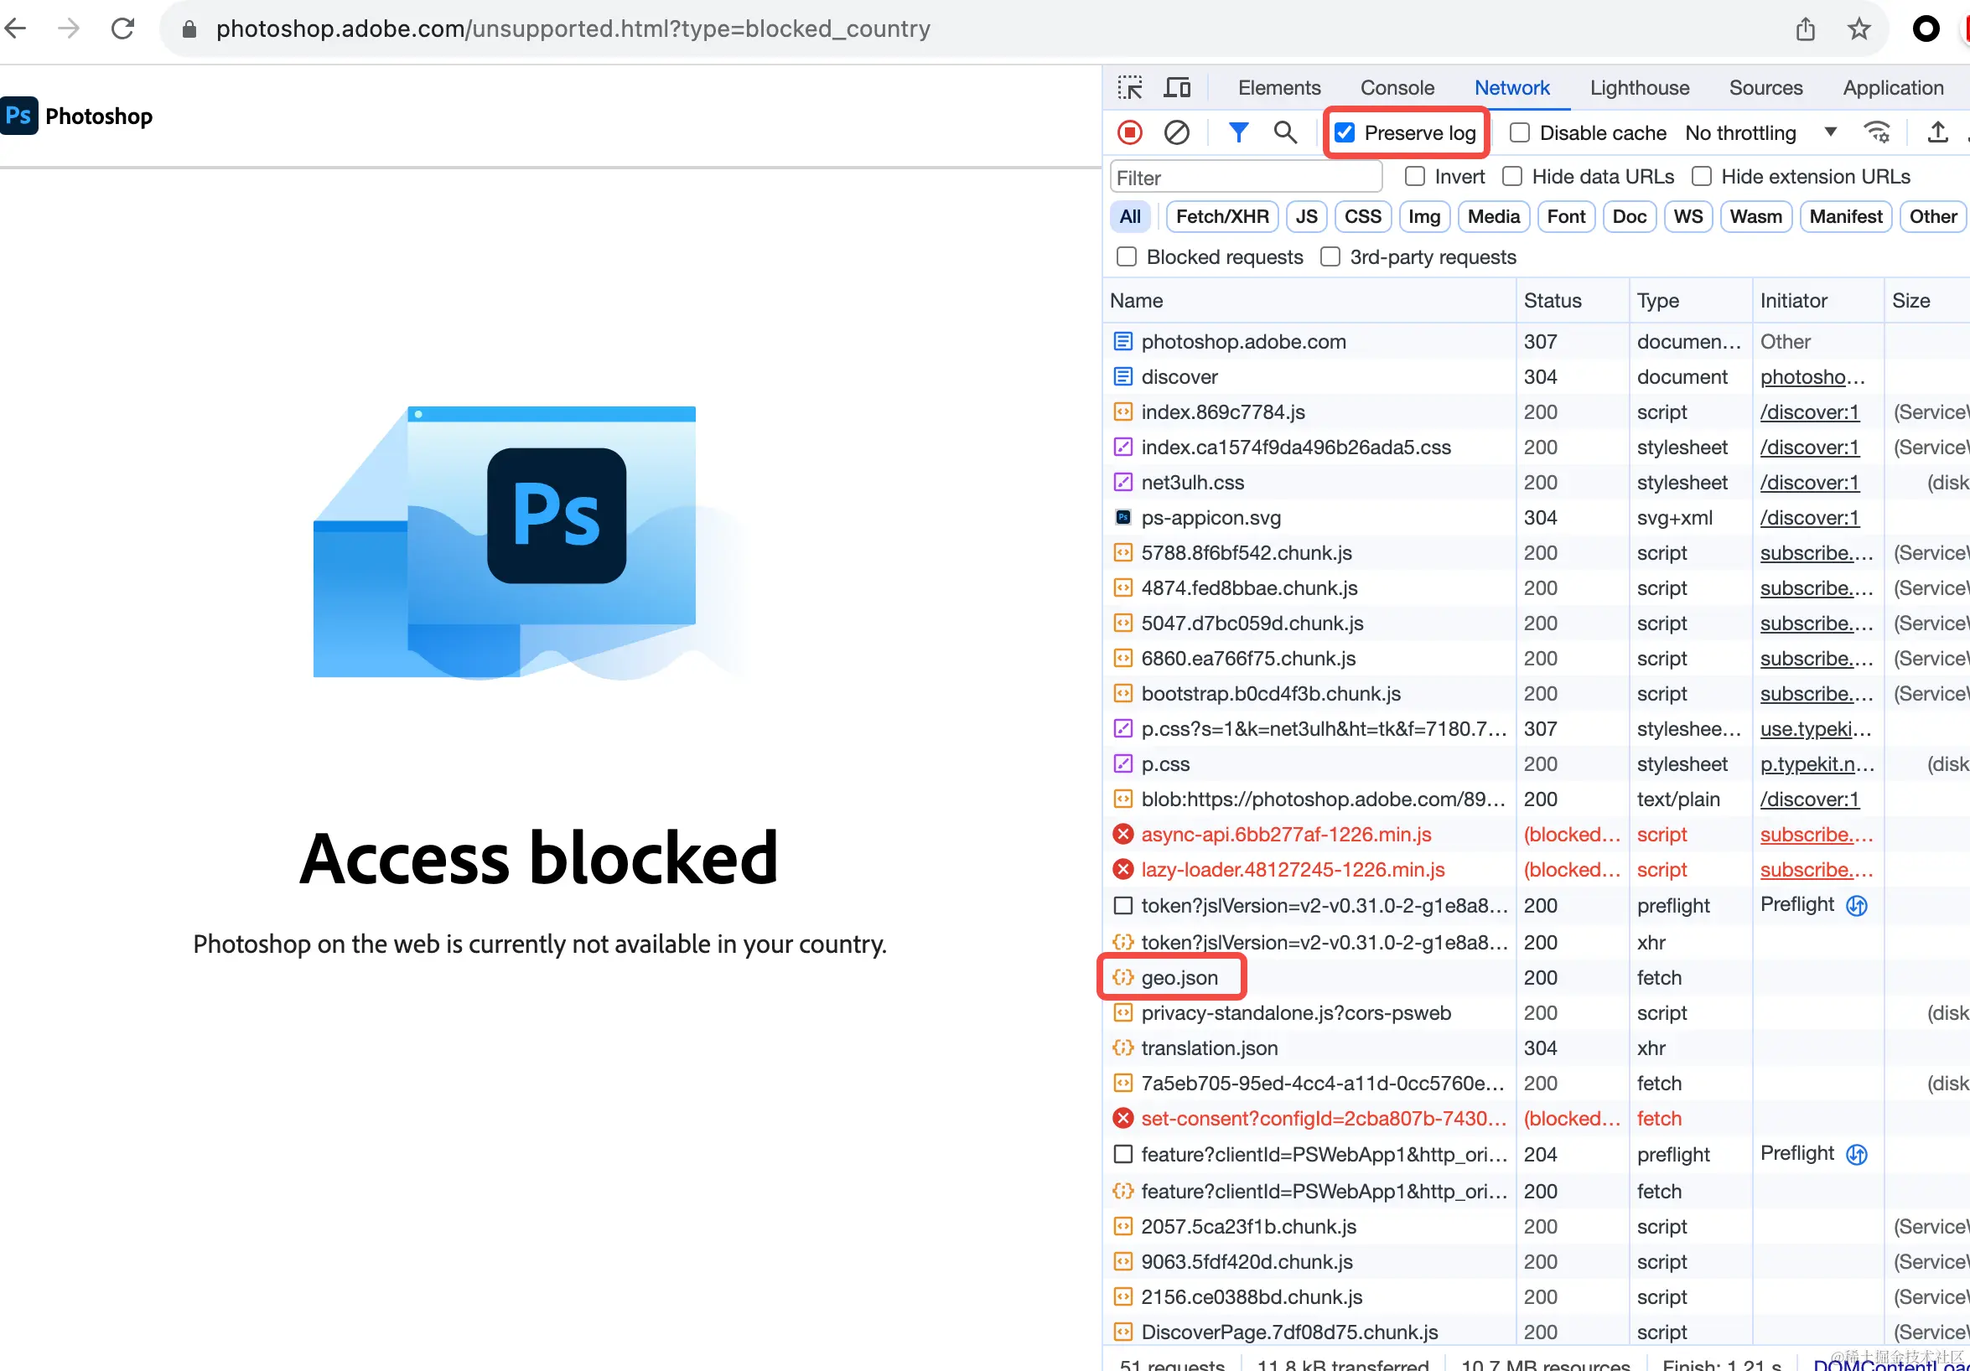
Task: Open network conditions wifi-gear icon
Action: pyautogui.click(x=1876, y=132)
